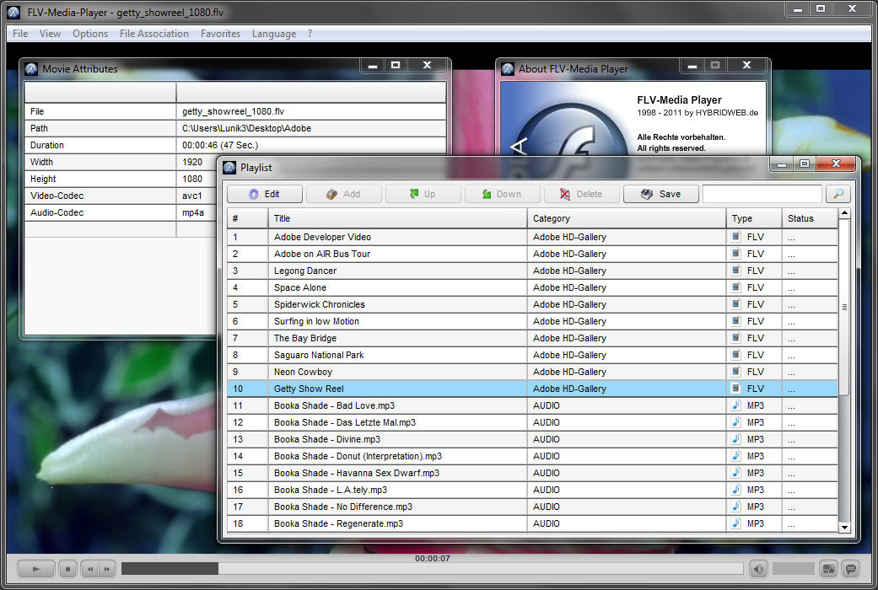878x590 pixels.
Task: Sort playlist by the Title column header
Action: pyautogui.click(x=397, y=218)
